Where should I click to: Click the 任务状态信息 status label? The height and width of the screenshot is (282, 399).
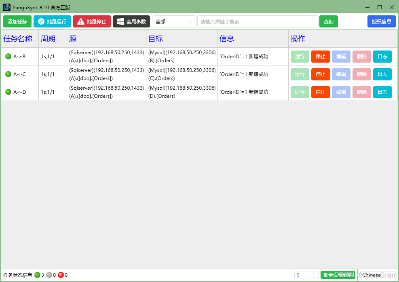click(18, 275)
